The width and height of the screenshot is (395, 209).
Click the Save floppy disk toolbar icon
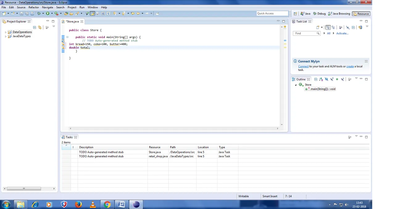[x=21, y=14]
